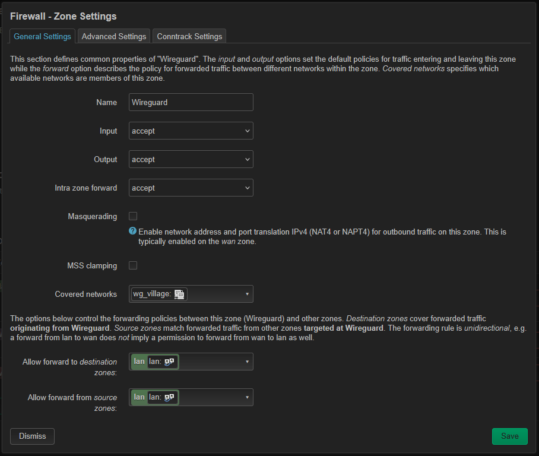Image resolution: width=539 pixels, height=456 pixels.
Task: Click the Masquerading help info icon
Action: click(x=132, y=231)
